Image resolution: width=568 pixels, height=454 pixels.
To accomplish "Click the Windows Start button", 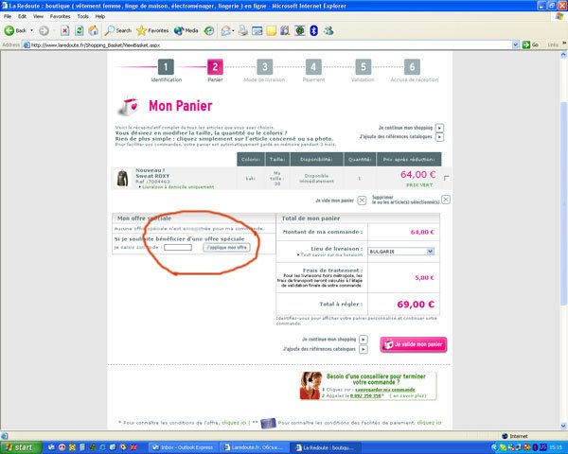I will pyautogui.click(x=21, y=445).
